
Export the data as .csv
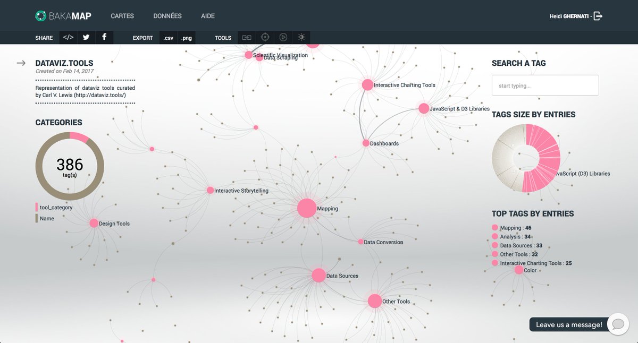pyautogui.click(x=169, y=38)
